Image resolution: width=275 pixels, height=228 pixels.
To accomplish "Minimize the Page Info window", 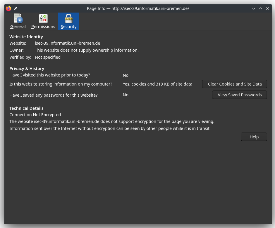I will click(x=254, y=8).
